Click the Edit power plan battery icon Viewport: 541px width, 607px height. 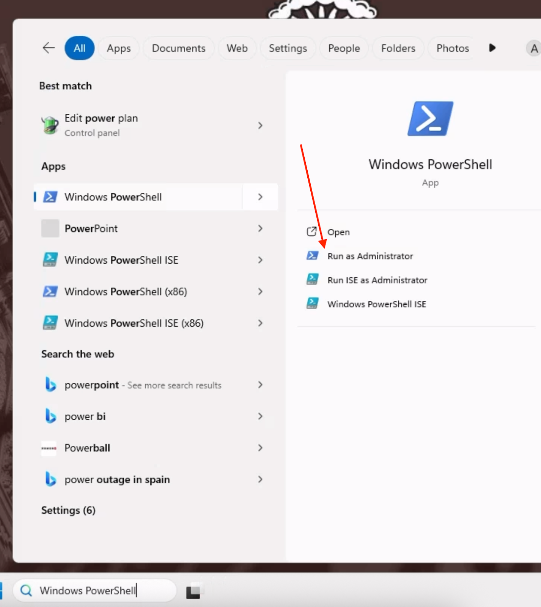[50, 125]
